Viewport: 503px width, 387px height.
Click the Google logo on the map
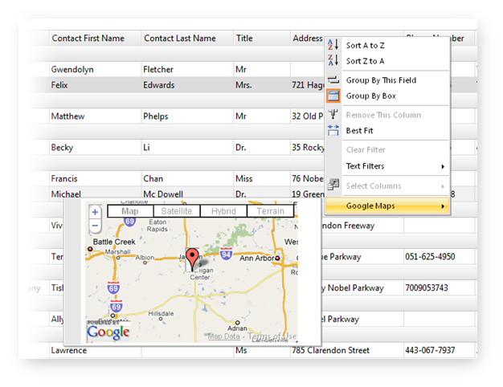(108, 332)
